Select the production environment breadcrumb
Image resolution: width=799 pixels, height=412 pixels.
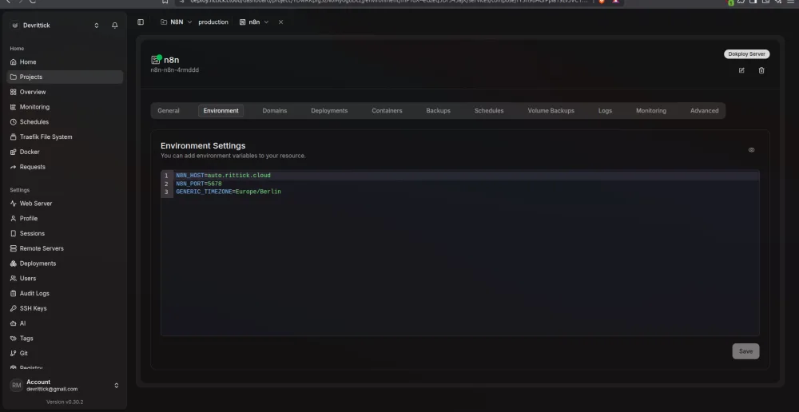213,22
